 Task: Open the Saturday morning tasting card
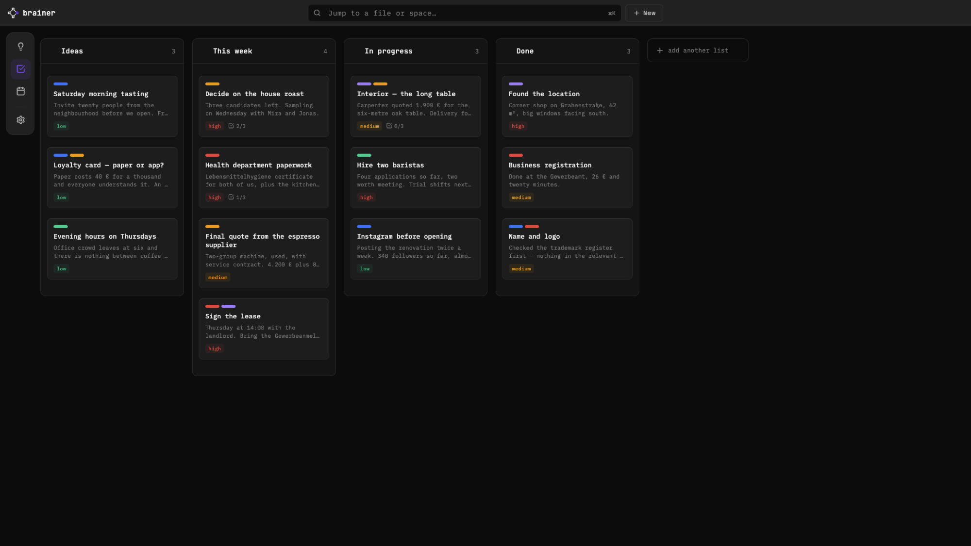coord(112,106)
